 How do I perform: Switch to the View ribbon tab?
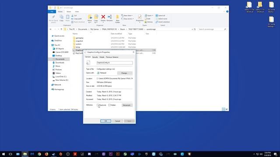pos(77,12)
